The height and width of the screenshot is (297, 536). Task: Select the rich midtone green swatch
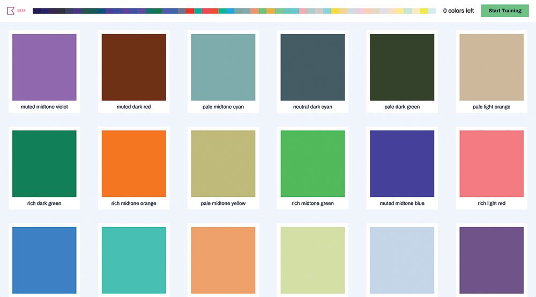coord(313,164)
